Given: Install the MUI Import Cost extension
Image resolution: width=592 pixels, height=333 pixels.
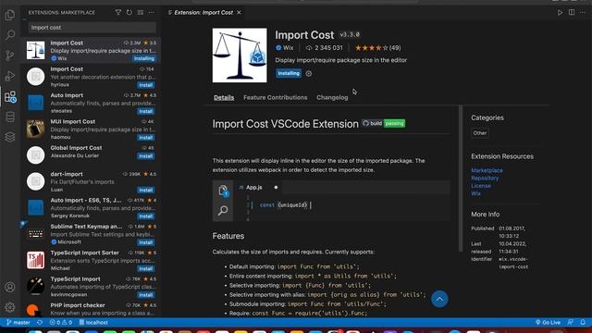Looking at the screenshot, I should 146,138.
